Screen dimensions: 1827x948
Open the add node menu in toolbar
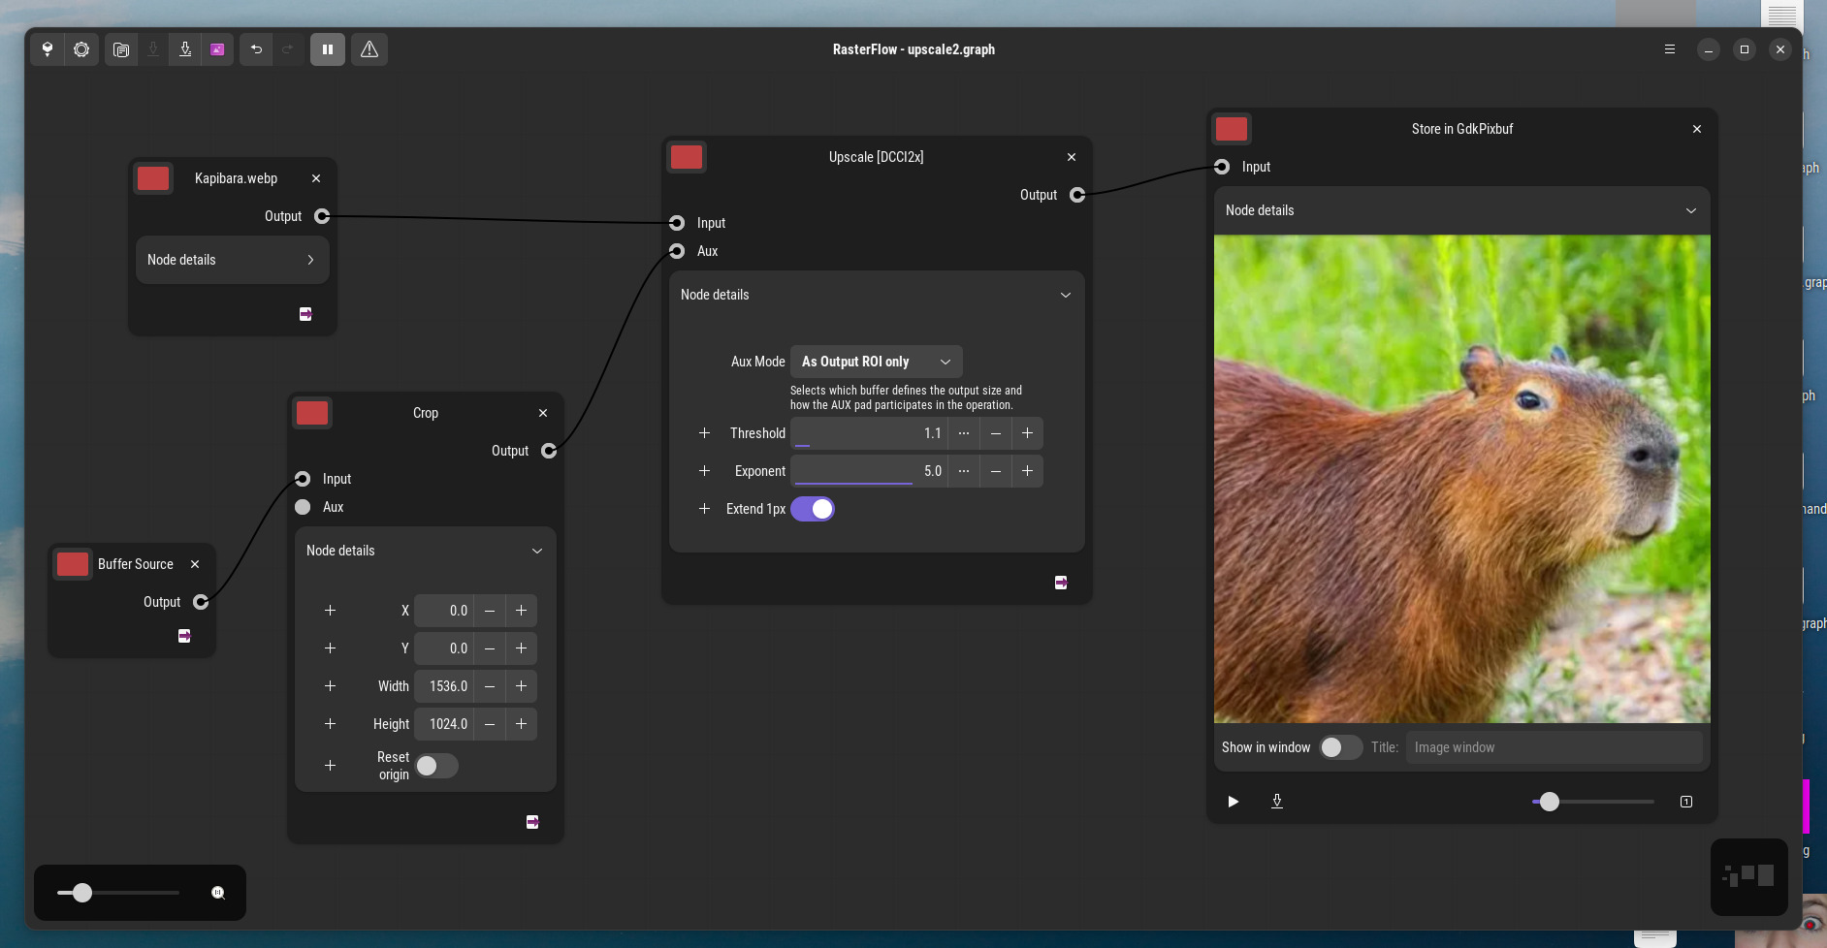tap(47, 49)
